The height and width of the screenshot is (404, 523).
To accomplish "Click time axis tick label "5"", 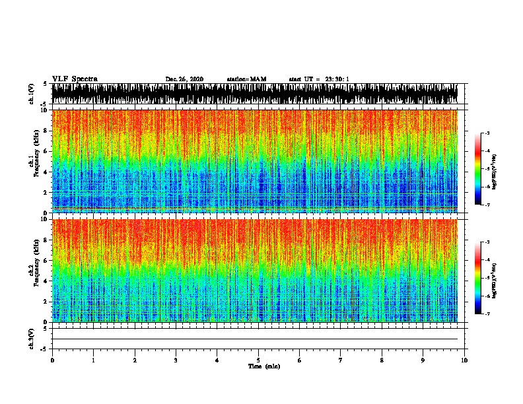I will pyautogui.click(x=258, y=360).
